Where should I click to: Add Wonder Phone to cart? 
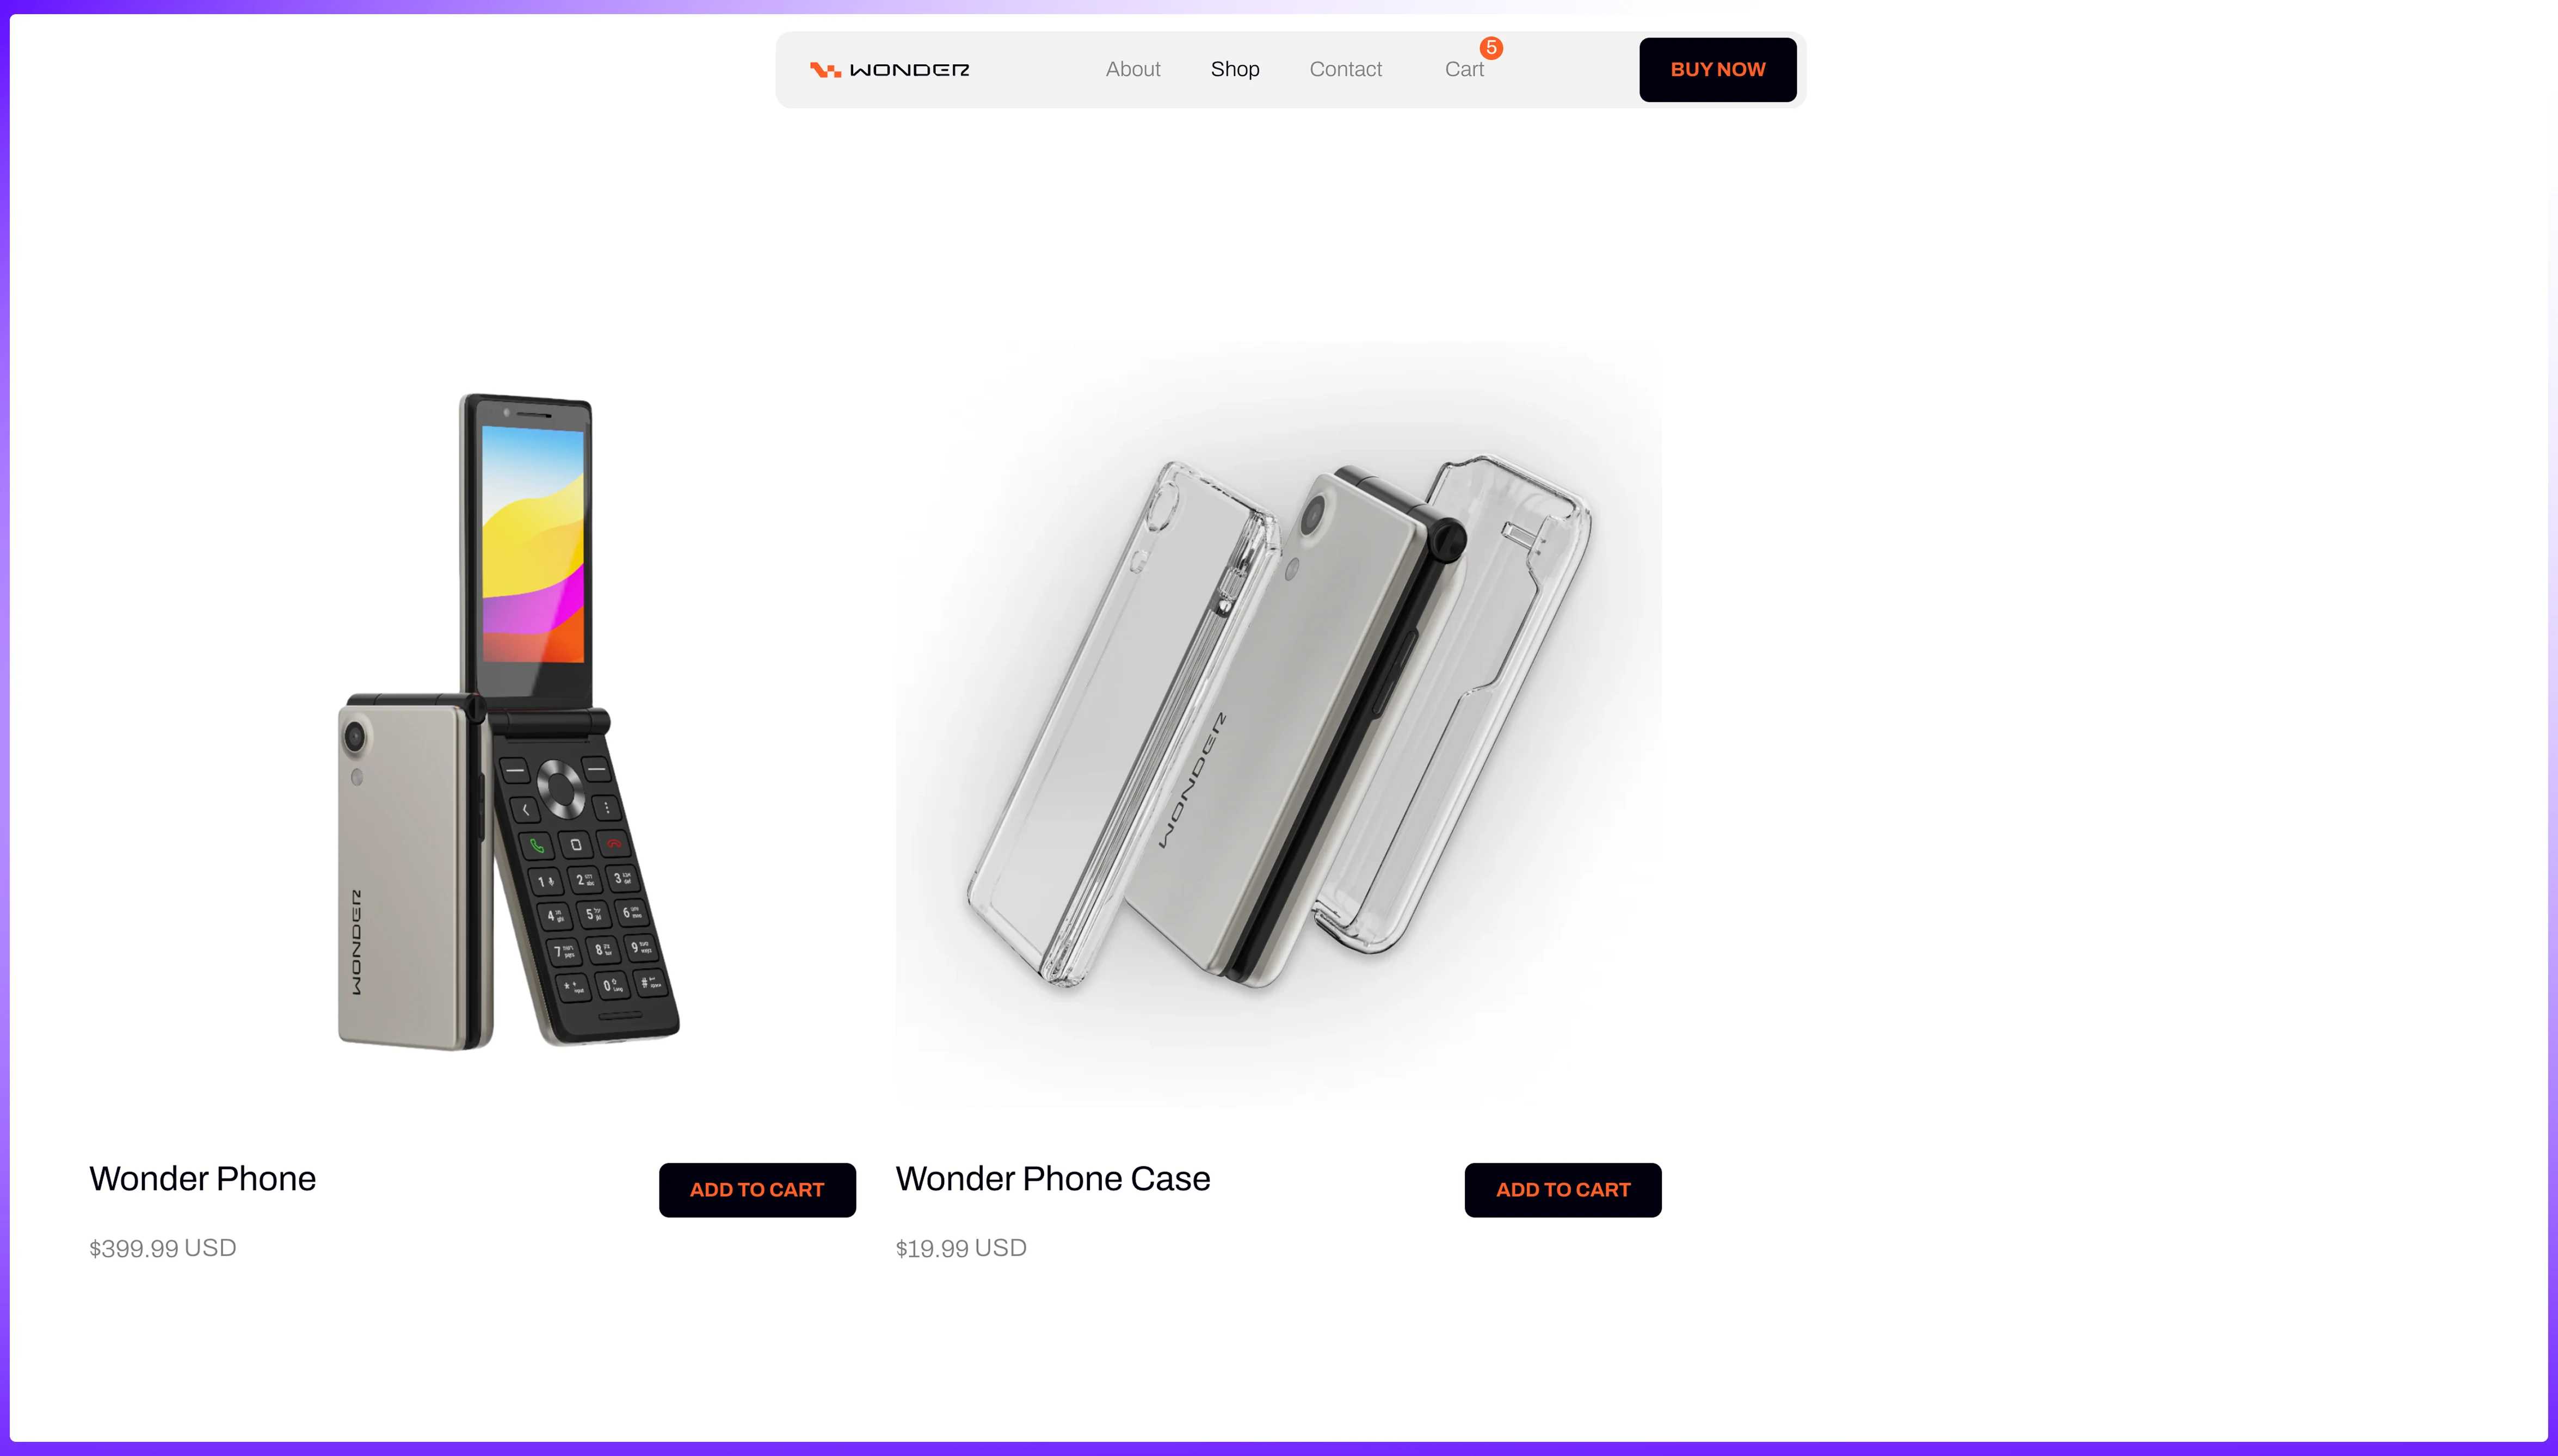click(757, 1190)
